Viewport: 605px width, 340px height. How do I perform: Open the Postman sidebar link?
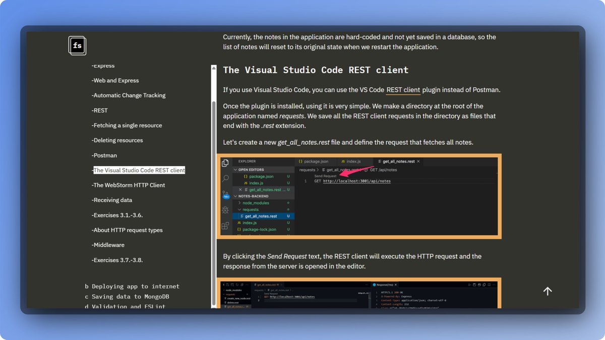(x=104, y=155)
